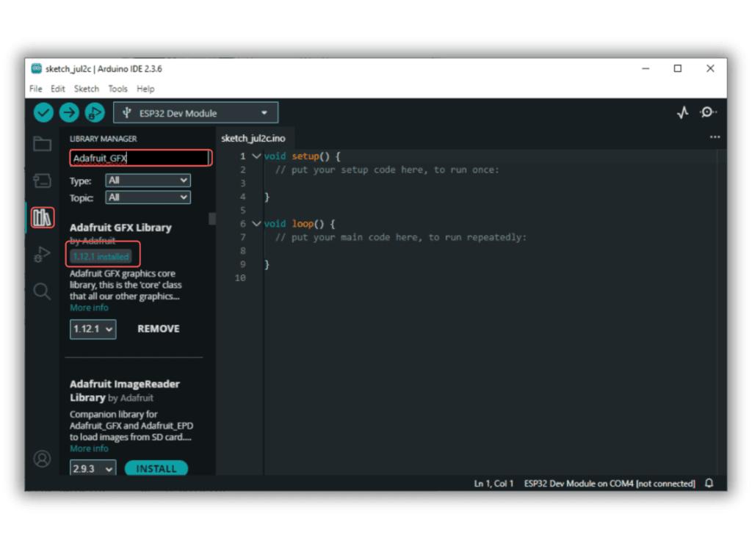Open More info for Adafruit GFX Library

[89, 308]
